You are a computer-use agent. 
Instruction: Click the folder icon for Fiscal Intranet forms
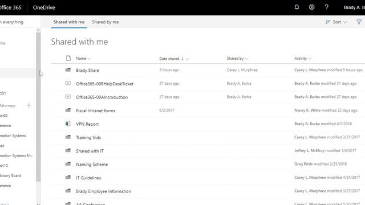pyautogui.click(x=68, y=110)
